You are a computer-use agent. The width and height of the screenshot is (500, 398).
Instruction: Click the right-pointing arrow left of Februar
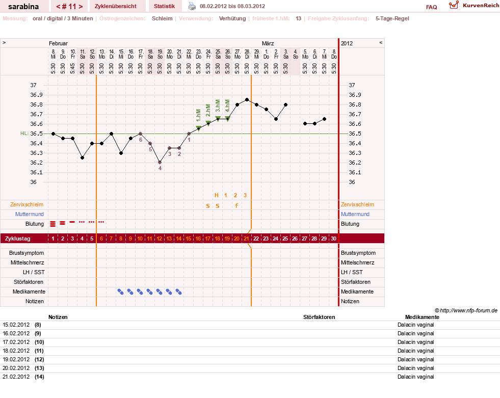[4, 42]
